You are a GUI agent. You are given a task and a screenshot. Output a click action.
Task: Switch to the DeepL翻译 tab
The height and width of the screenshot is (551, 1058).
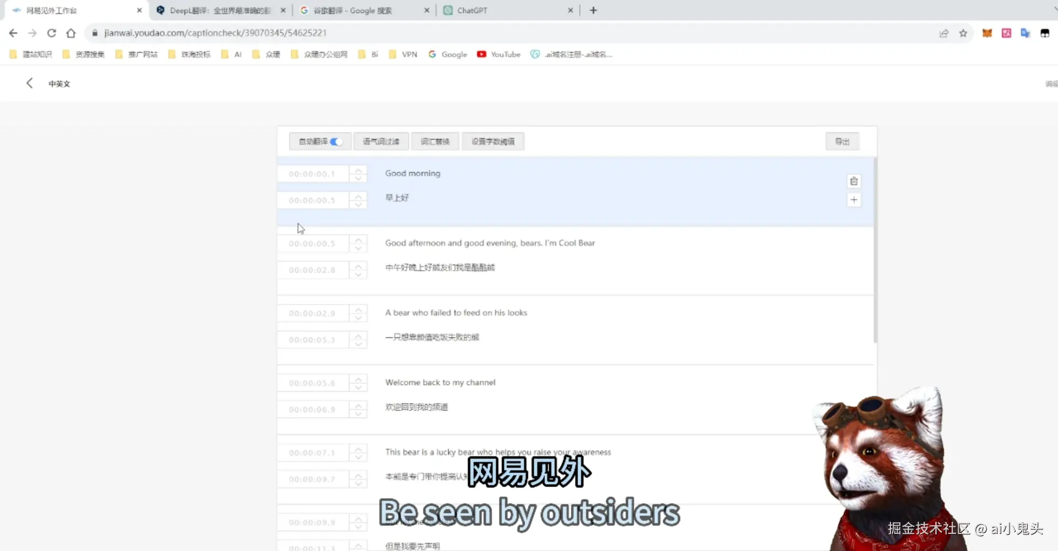(220, 10)
